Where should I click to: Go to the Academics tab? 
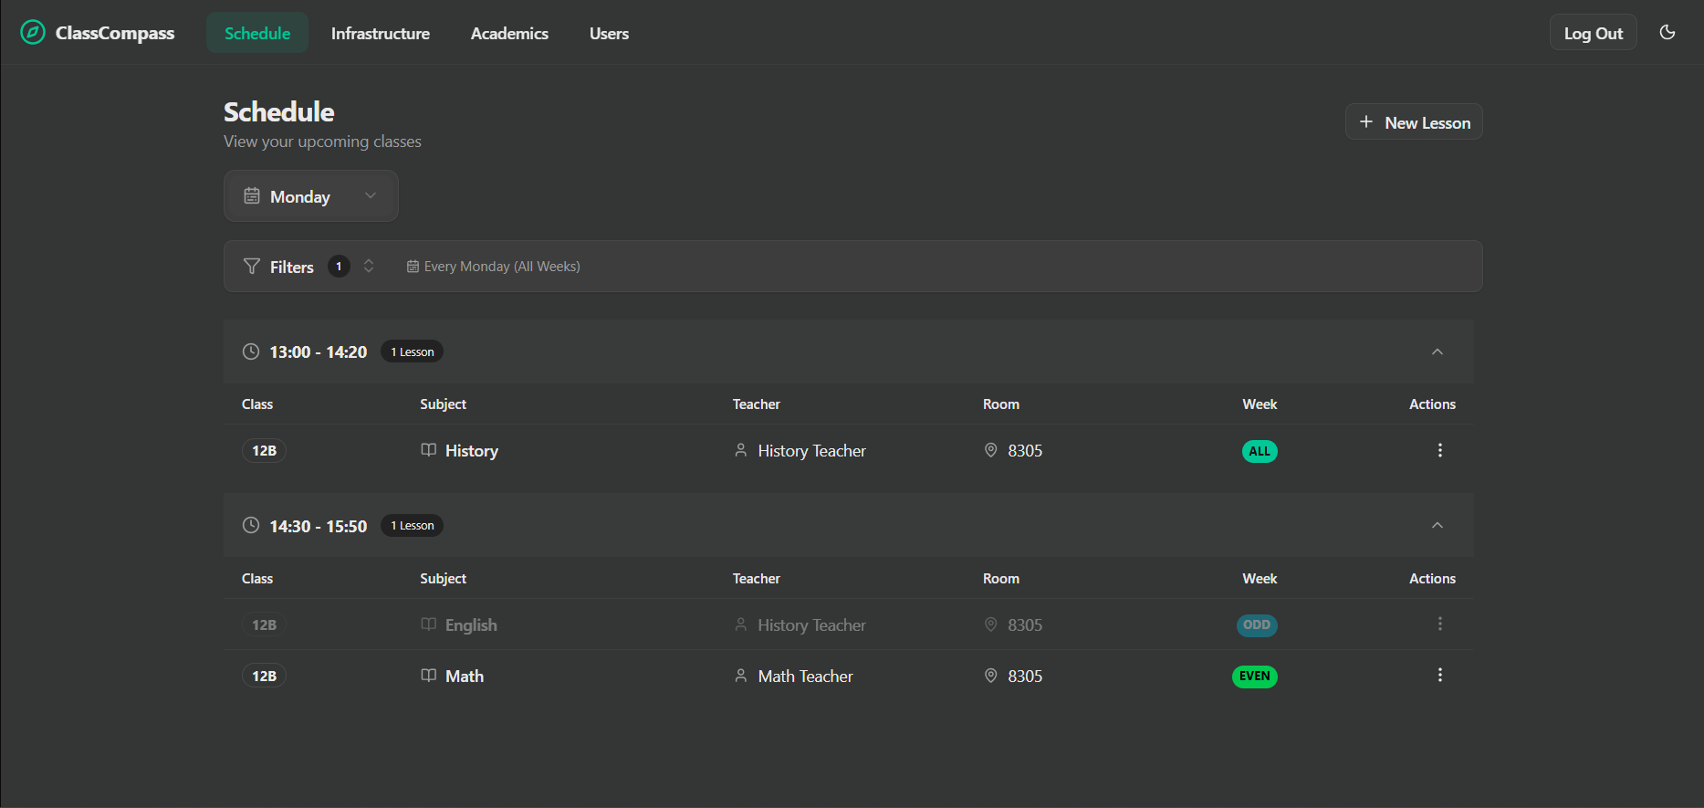[509, 34]
